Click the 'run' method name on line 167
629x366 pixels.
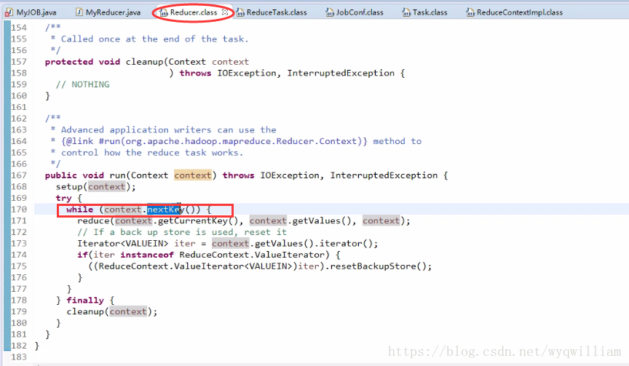[x=117, y=175]
